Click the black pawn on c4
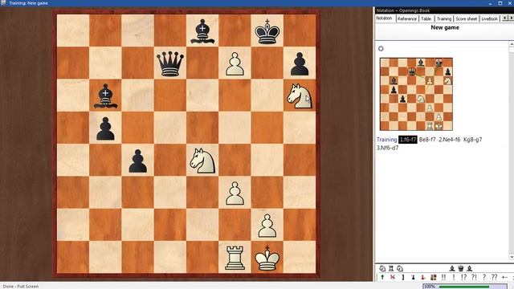This screenshot has width=514, height=289. click(137, 161)
